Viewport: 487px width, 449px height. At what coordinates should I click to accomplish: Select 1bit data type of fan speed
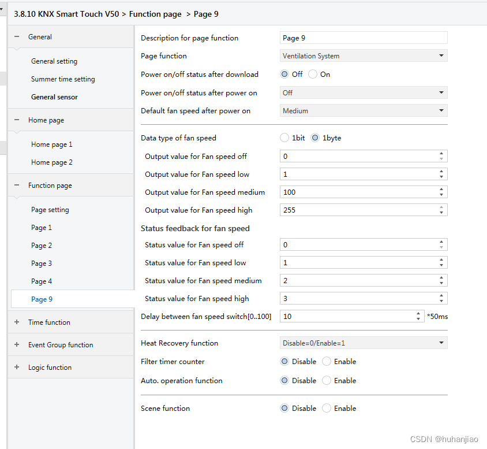(x=284, y=138)
